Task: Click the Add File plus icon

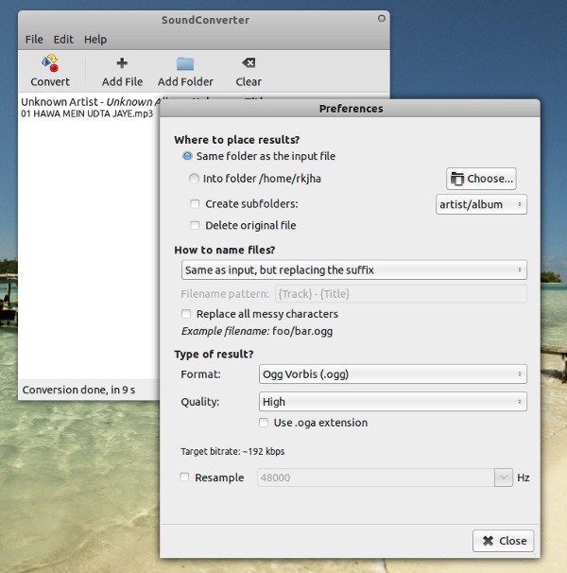Action: click(x=122, y=64)
